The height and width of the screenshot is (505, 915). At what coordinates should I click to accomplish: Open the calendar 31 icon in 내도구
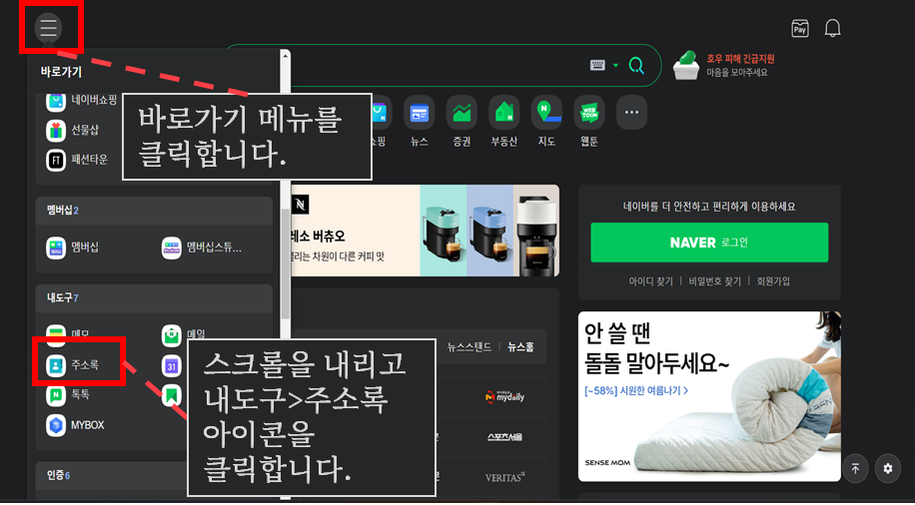(x=172, y=366)
